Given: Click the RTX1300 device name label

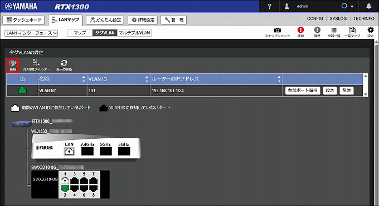Looking at the screenshot, I should click(x=52, y=121).
